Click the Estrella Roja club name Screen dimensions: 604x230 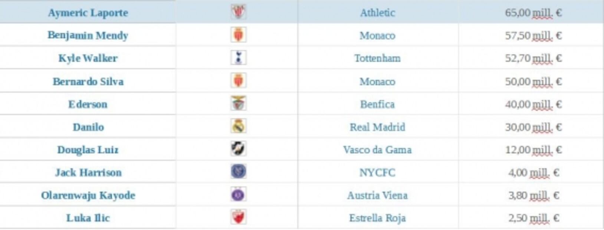[x=377, y=218]
